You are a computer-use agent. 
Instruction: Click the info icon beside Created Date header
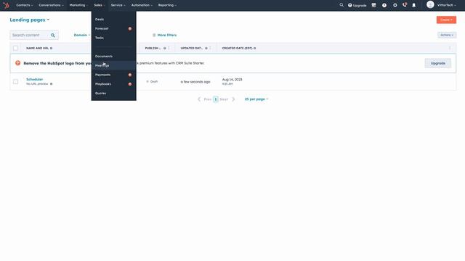[255, 49]
